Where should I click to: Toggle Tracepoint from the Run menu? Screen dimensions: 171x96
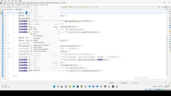(38, 47)
